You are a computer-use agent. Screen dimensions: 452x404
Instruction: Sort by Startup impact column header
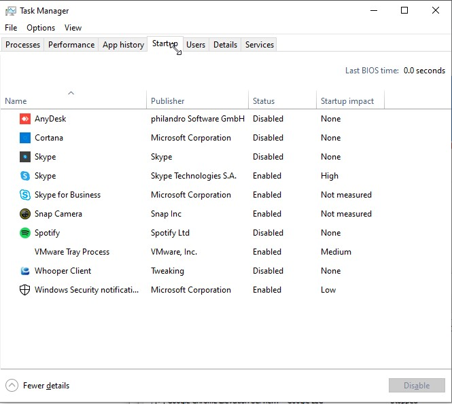click(347, 101)
